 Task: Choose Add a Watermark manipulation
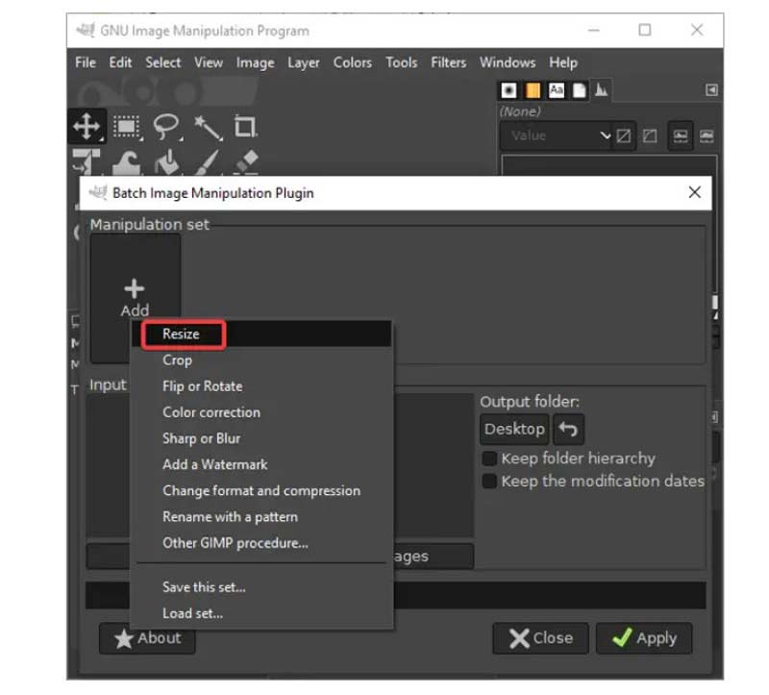(x=213, y=464)
